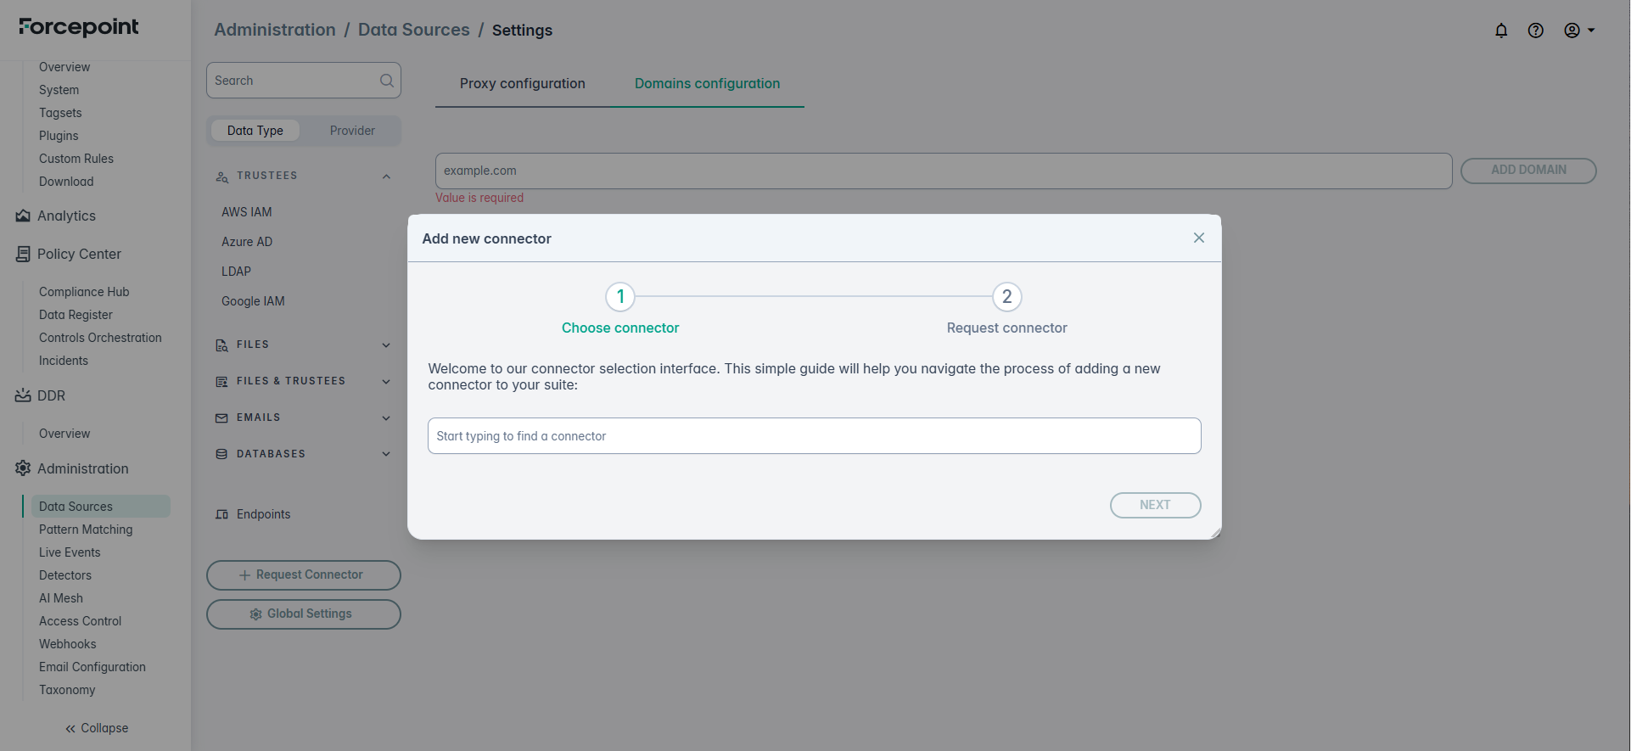The width and height of the screenshot is (1631, 751).
Task: Collapse the Trustees section
Action: click(386, 177)
